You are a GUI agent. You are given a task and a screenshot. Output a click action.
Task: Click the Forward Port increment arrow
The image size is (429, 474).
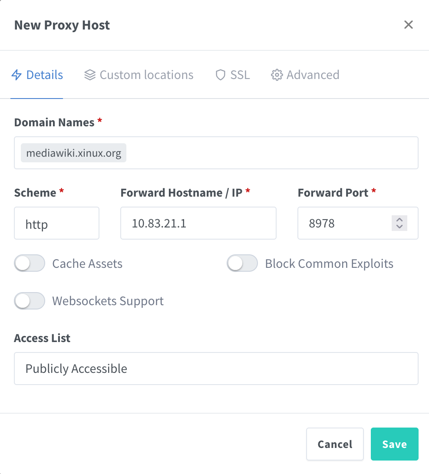click(x=399, y=221)
